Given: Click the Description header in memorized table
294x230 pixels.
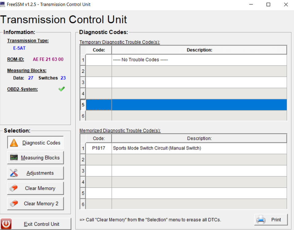Looking at the screenshot, I should click(x=199, y=138).
